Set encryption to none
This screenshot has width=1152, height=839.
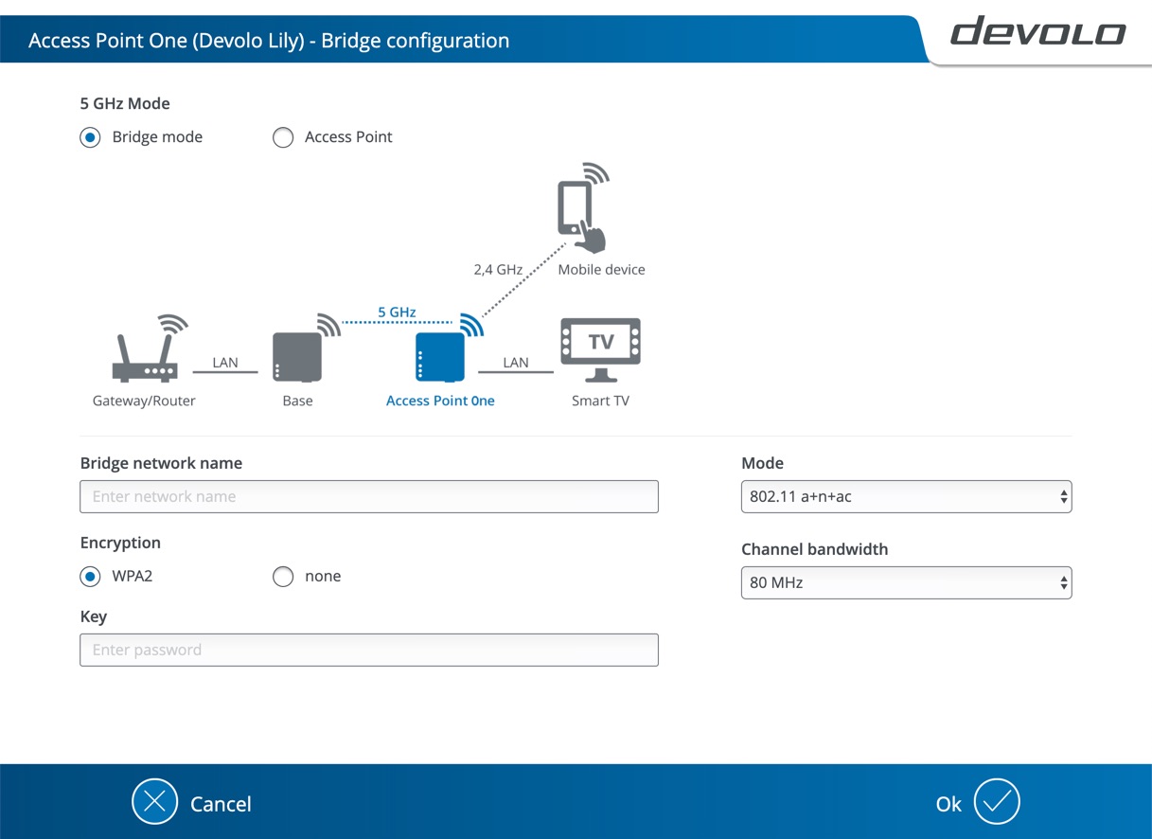coord(283,577)
